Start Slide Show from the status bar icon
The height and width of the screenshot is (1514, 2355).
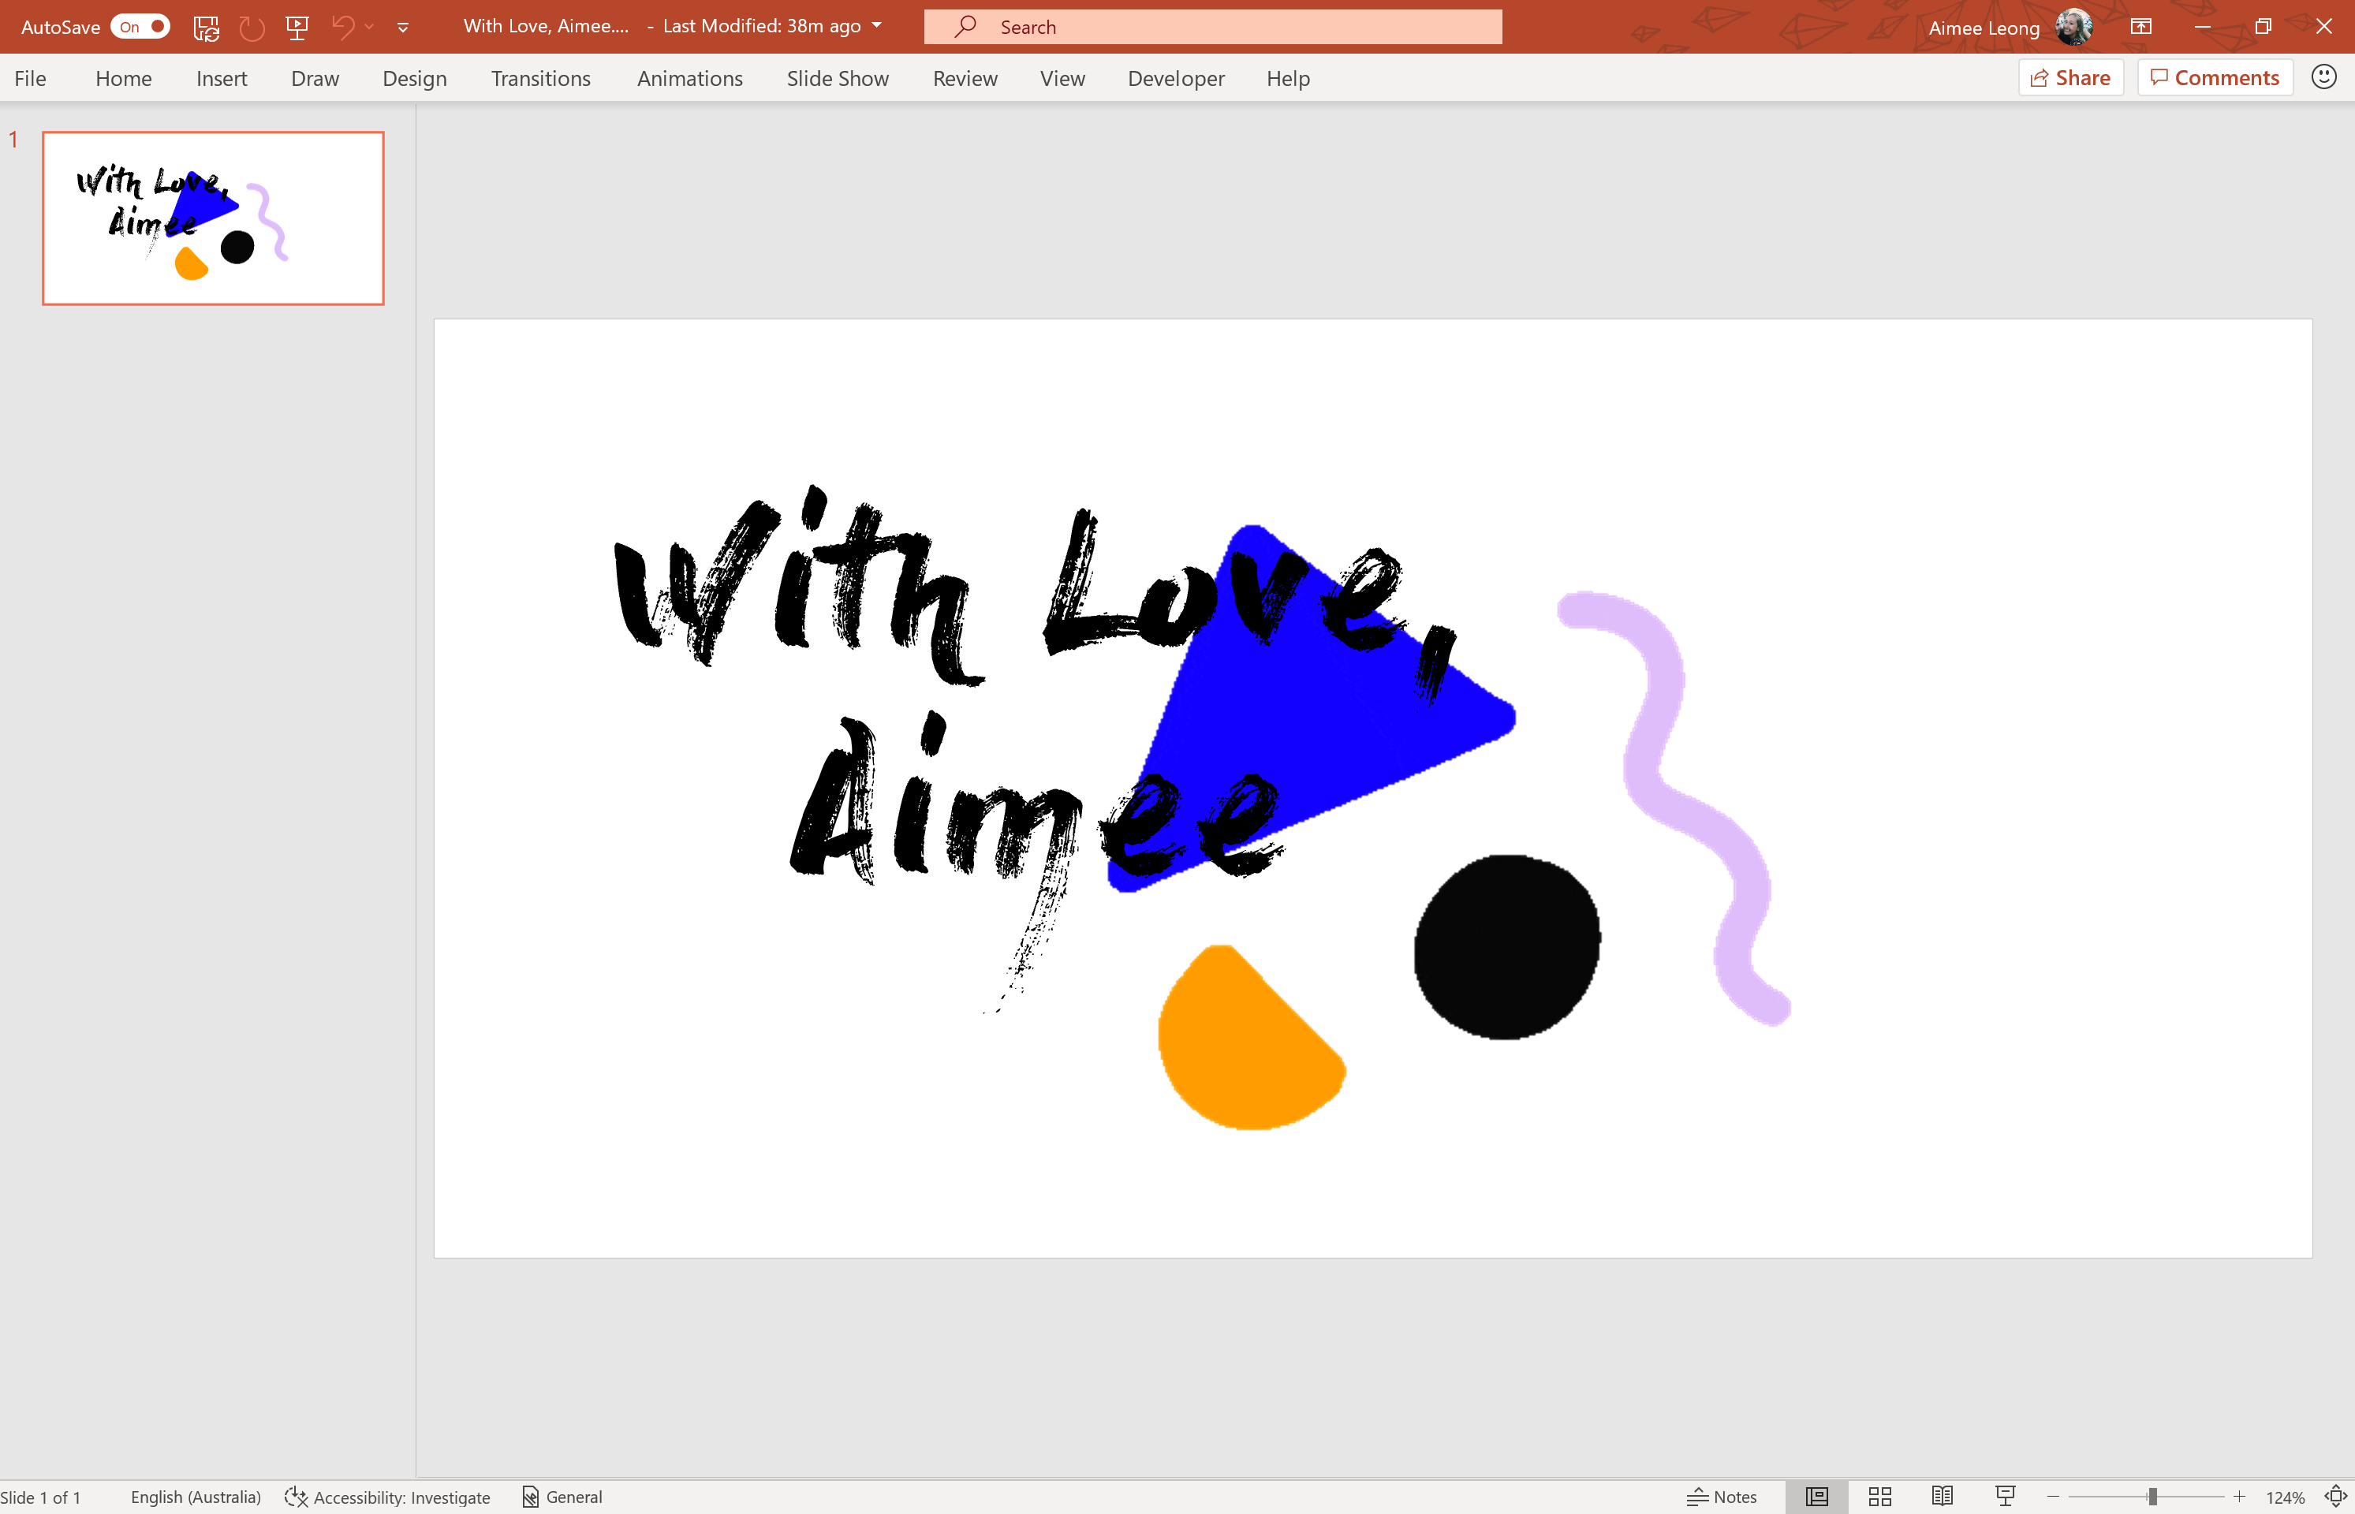[2006, 1497]
